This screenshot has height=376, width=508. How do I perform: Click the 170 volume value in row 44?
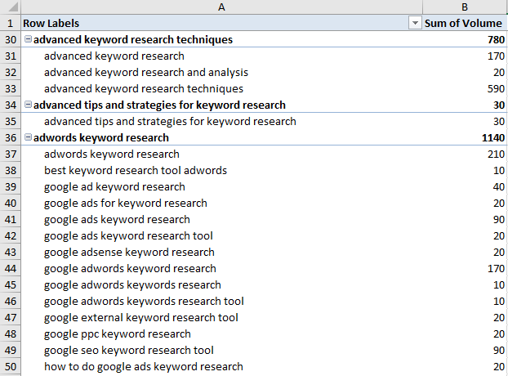465,268
